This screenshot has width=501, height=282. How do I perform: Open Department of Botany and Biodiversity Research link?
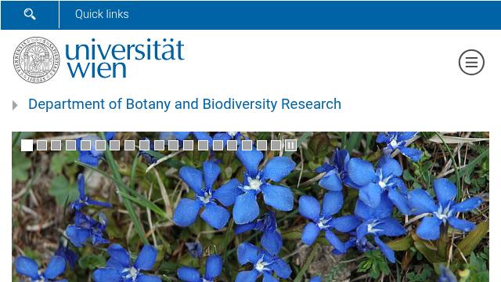[185, 104]
